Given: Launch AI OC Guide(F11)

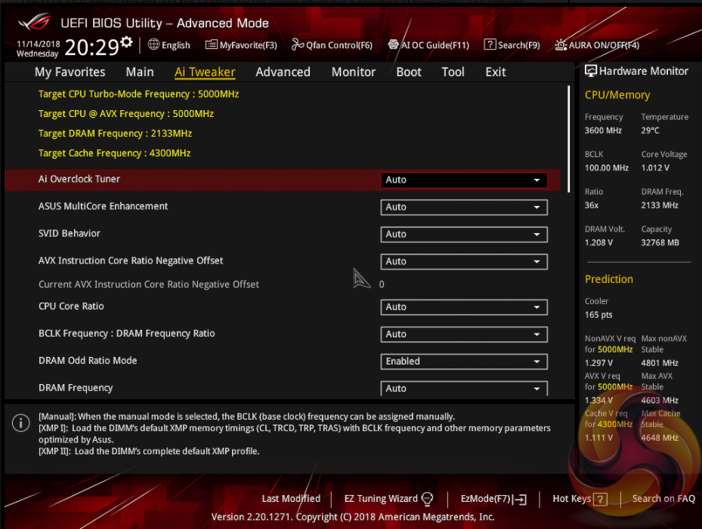Looking at the screenshot, I should [x=429, y=45].
